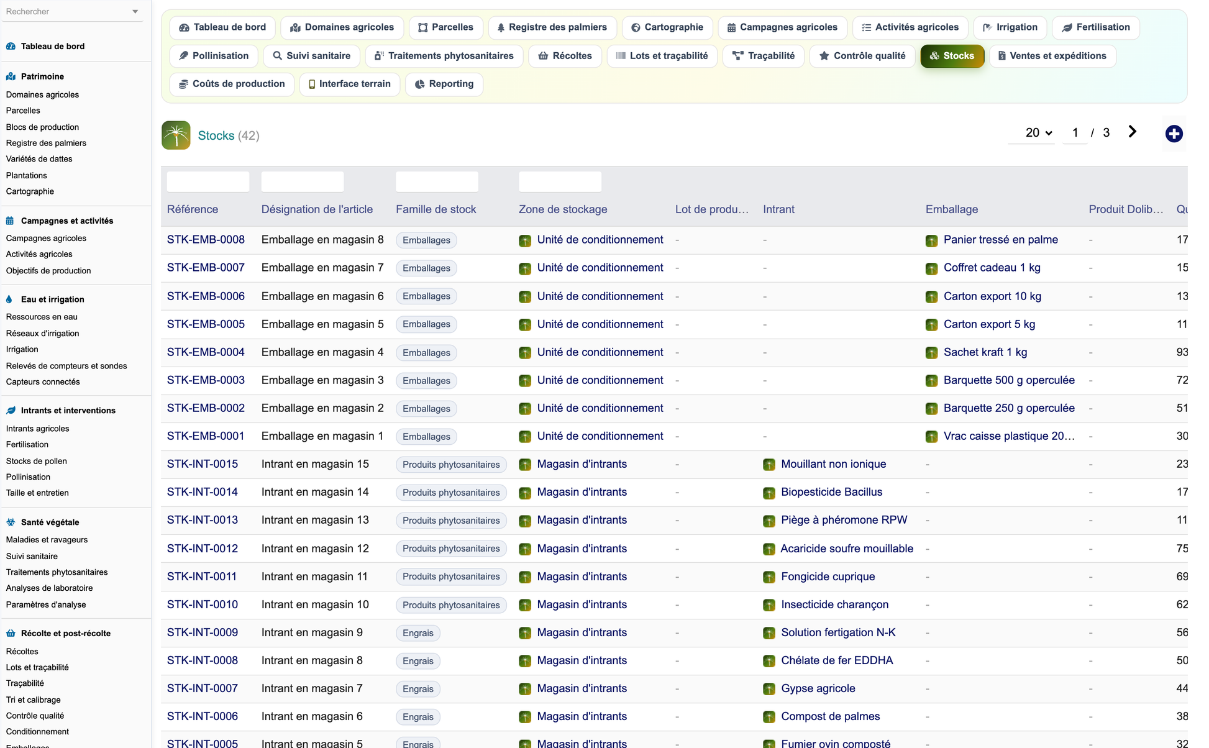This screenshot has width=1209, height=748.
Task: Open Insecticide charançon link
Action: coord(835,604)
